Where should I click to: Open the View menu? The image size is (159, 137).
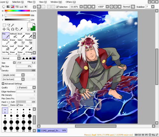coord(43,2)
